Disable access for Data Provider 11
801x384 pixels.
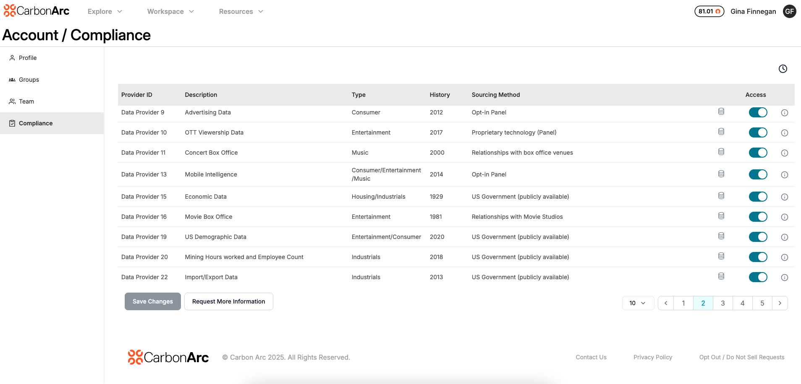click(x=758, y=153)
